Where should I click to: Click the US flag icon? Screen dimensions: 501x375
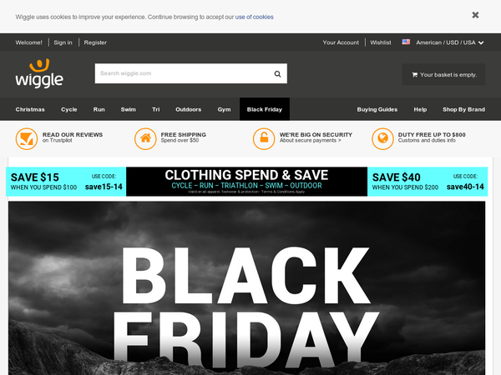406,42
